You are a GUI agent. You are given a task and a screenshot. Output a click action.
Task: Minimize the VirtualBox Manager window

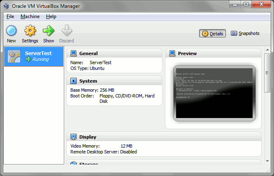tap(235, 5)
